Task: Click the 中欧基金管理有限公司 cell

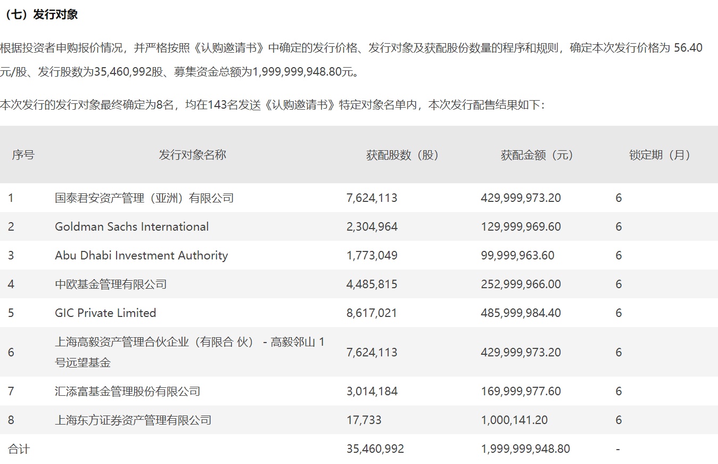Action: (x=111, y=284)
